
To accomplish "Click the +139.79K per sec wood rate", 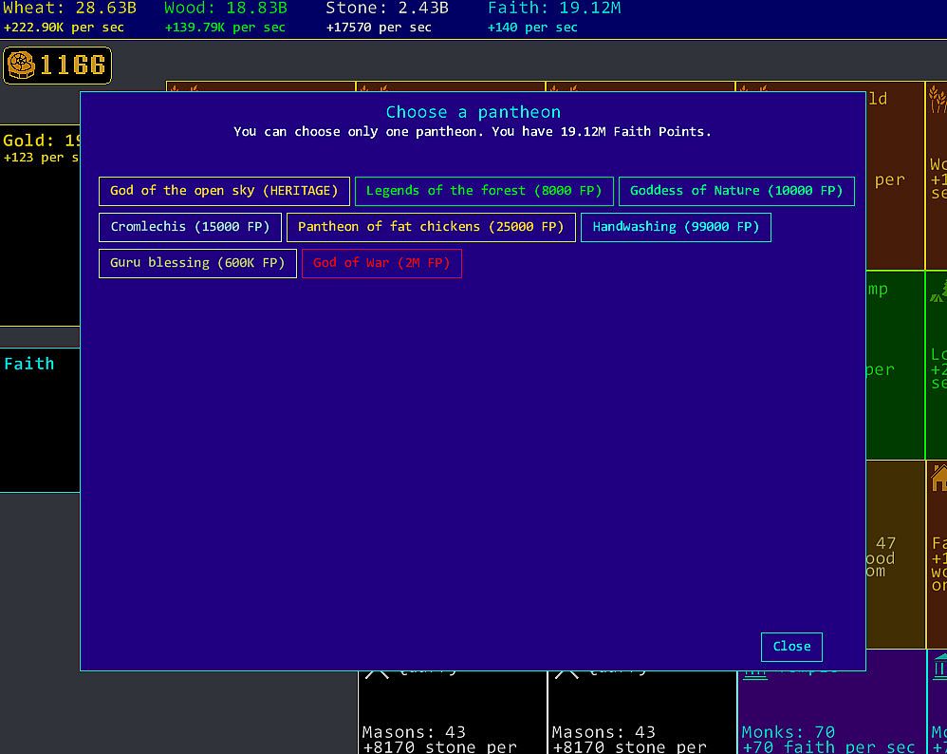I will coord(225,28).
